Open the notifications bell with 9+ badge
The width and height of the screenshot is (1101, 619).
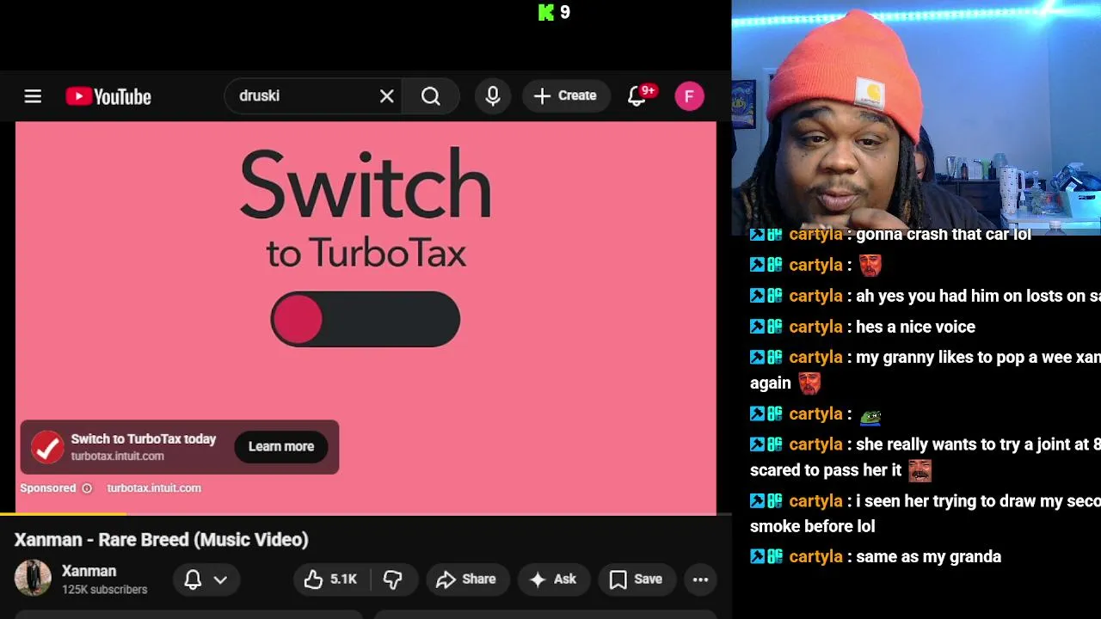tap(637, 96)
